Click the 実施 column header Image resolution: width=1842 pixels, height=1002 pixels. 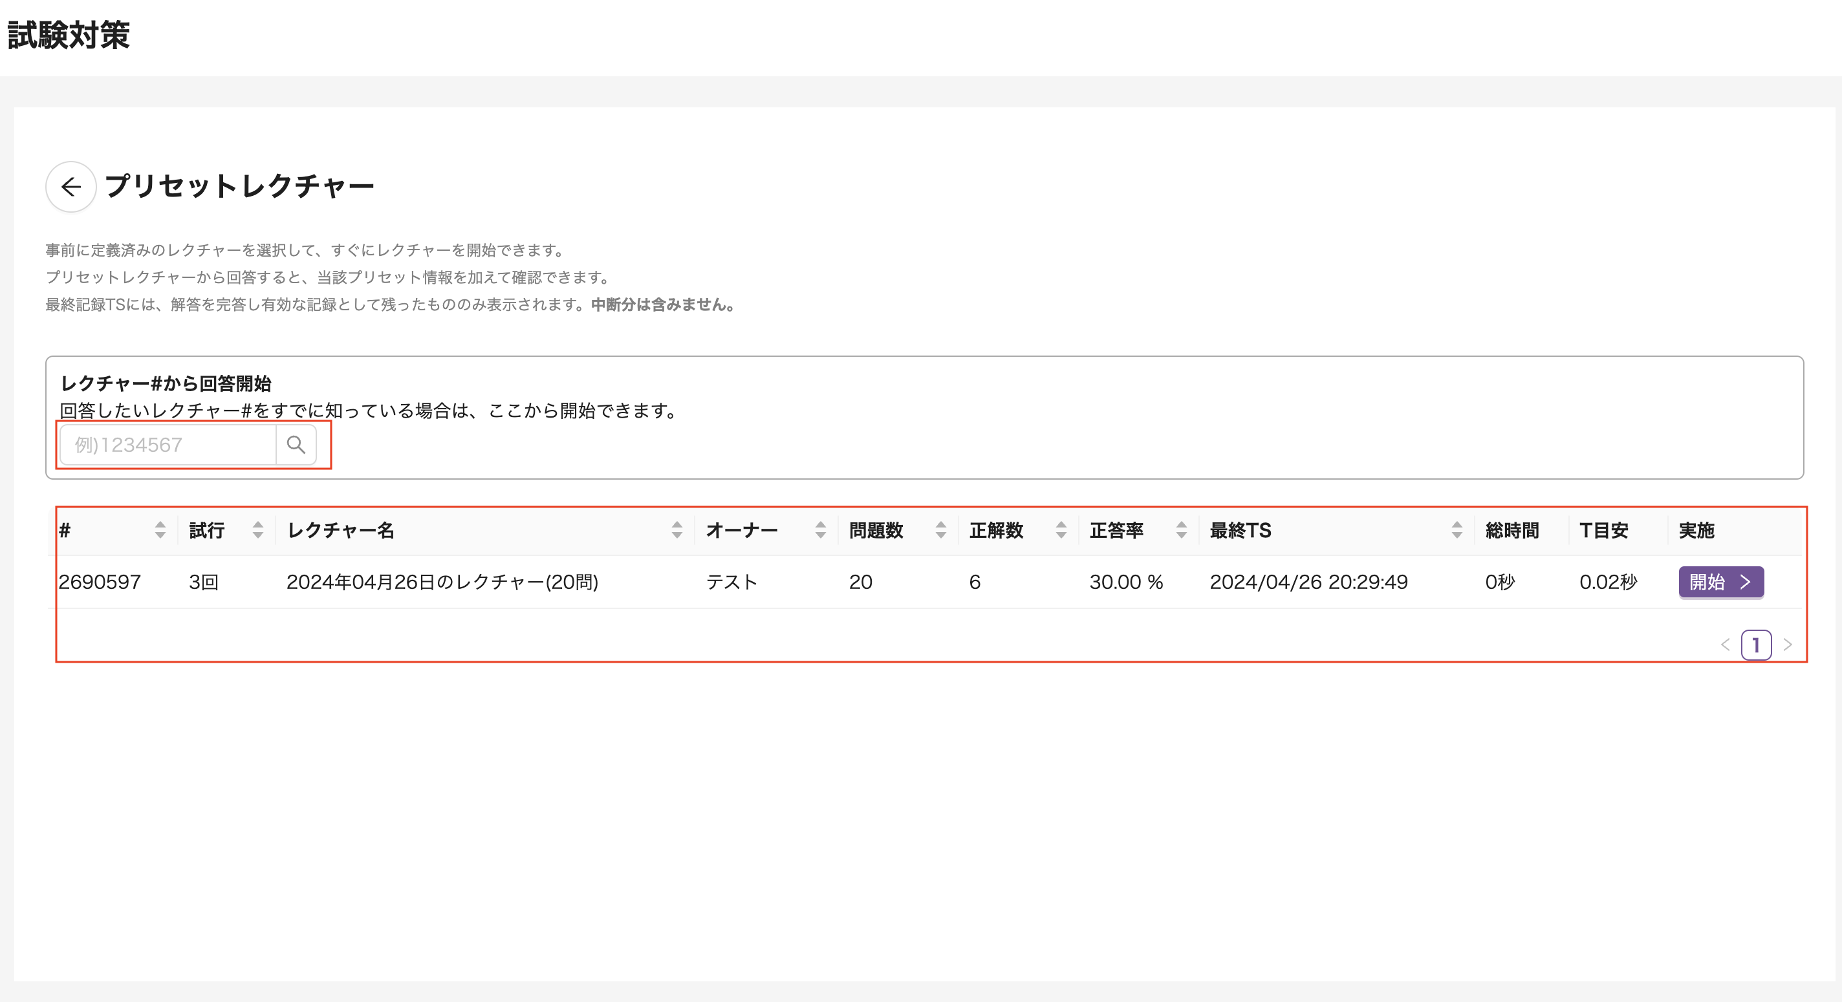[1696, 530]
